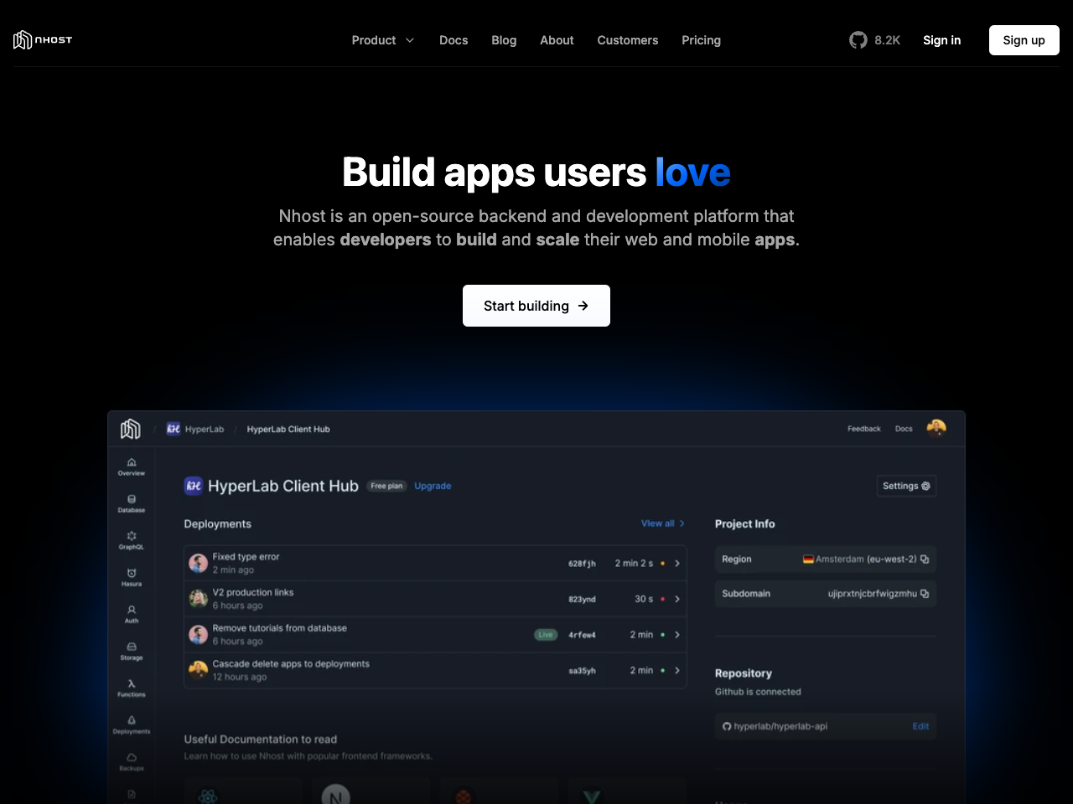Viewport: 1073px width, 804px height.
Task: Open the Hasura sidebar icon
Action: click(x=132, y=577)
